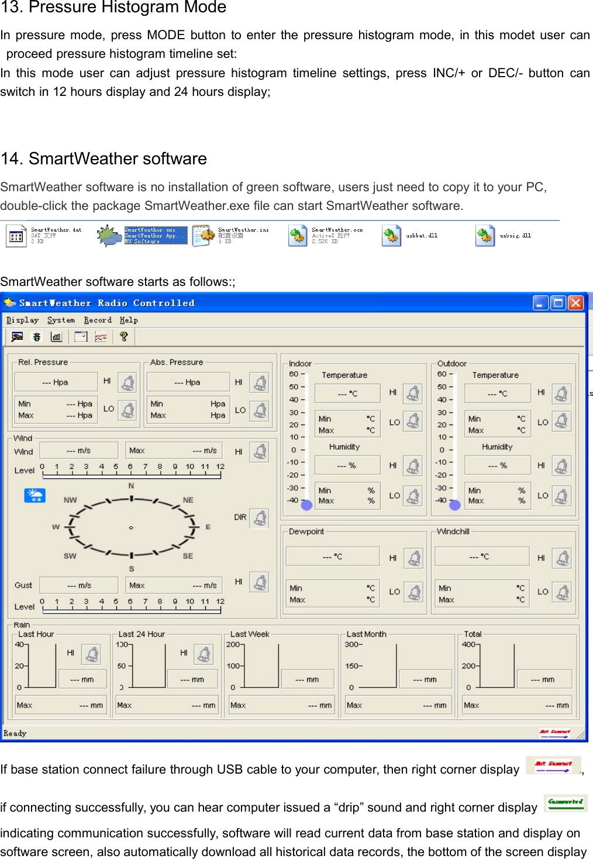
Task: Click the connection status icon in status bar
Action: (554, 733)
